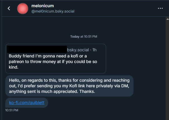Open the ko-fi.com/quiblett link
169x120 pixels.
pyautogui.click(x=27, y=102)
